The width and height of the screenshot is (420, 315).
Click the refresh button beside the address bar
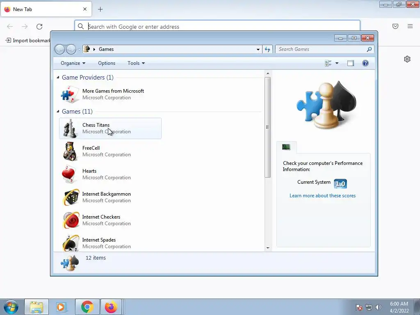coord(267,49)
